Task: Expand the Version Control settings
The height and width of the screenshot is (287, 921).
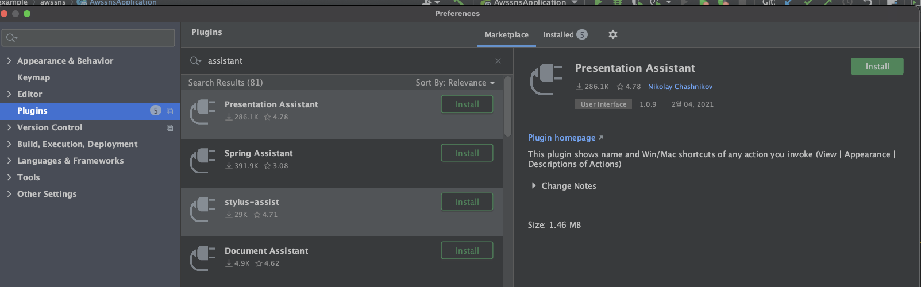Action: coord(9,127)
